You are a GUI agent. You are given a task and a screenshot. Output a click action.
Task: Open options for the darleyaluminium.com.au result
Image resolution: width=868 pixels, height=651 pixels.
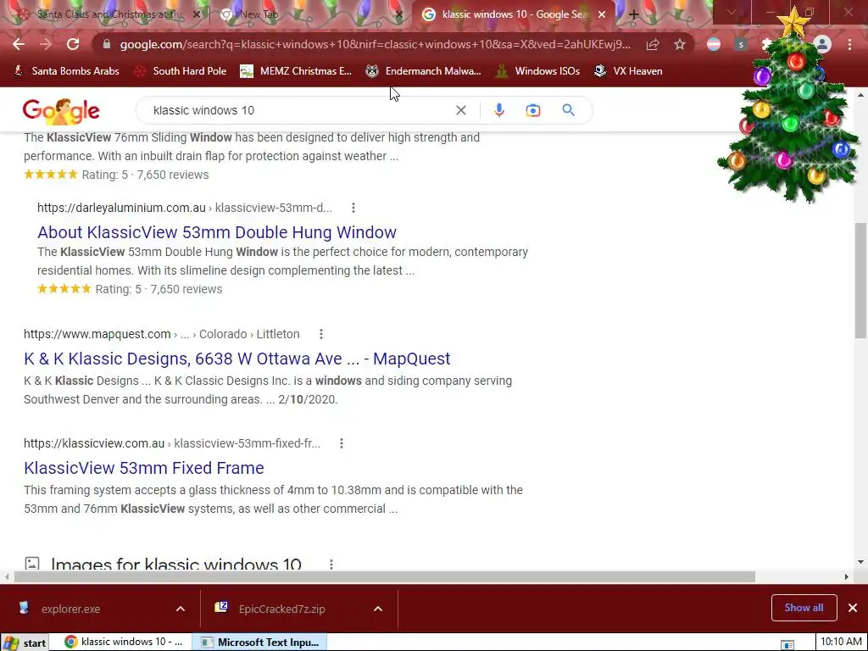pyautogui.click(x=353, y=208)
